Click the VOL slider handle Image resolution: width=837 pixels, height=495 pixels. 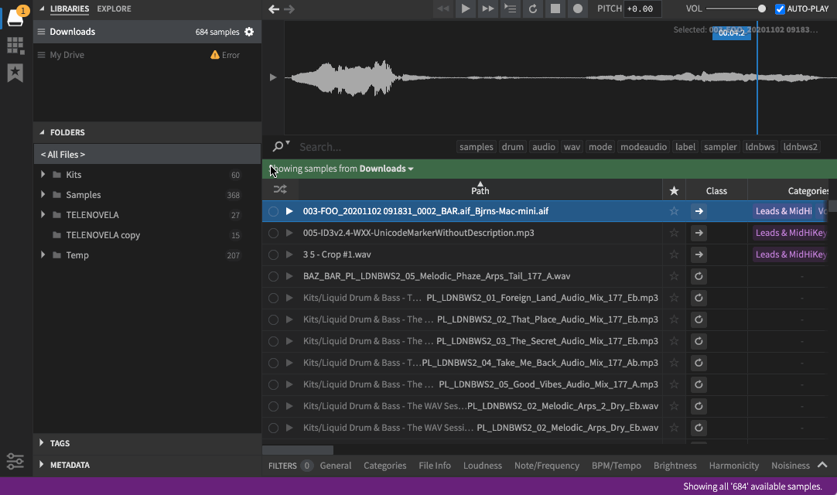point(762,9)
